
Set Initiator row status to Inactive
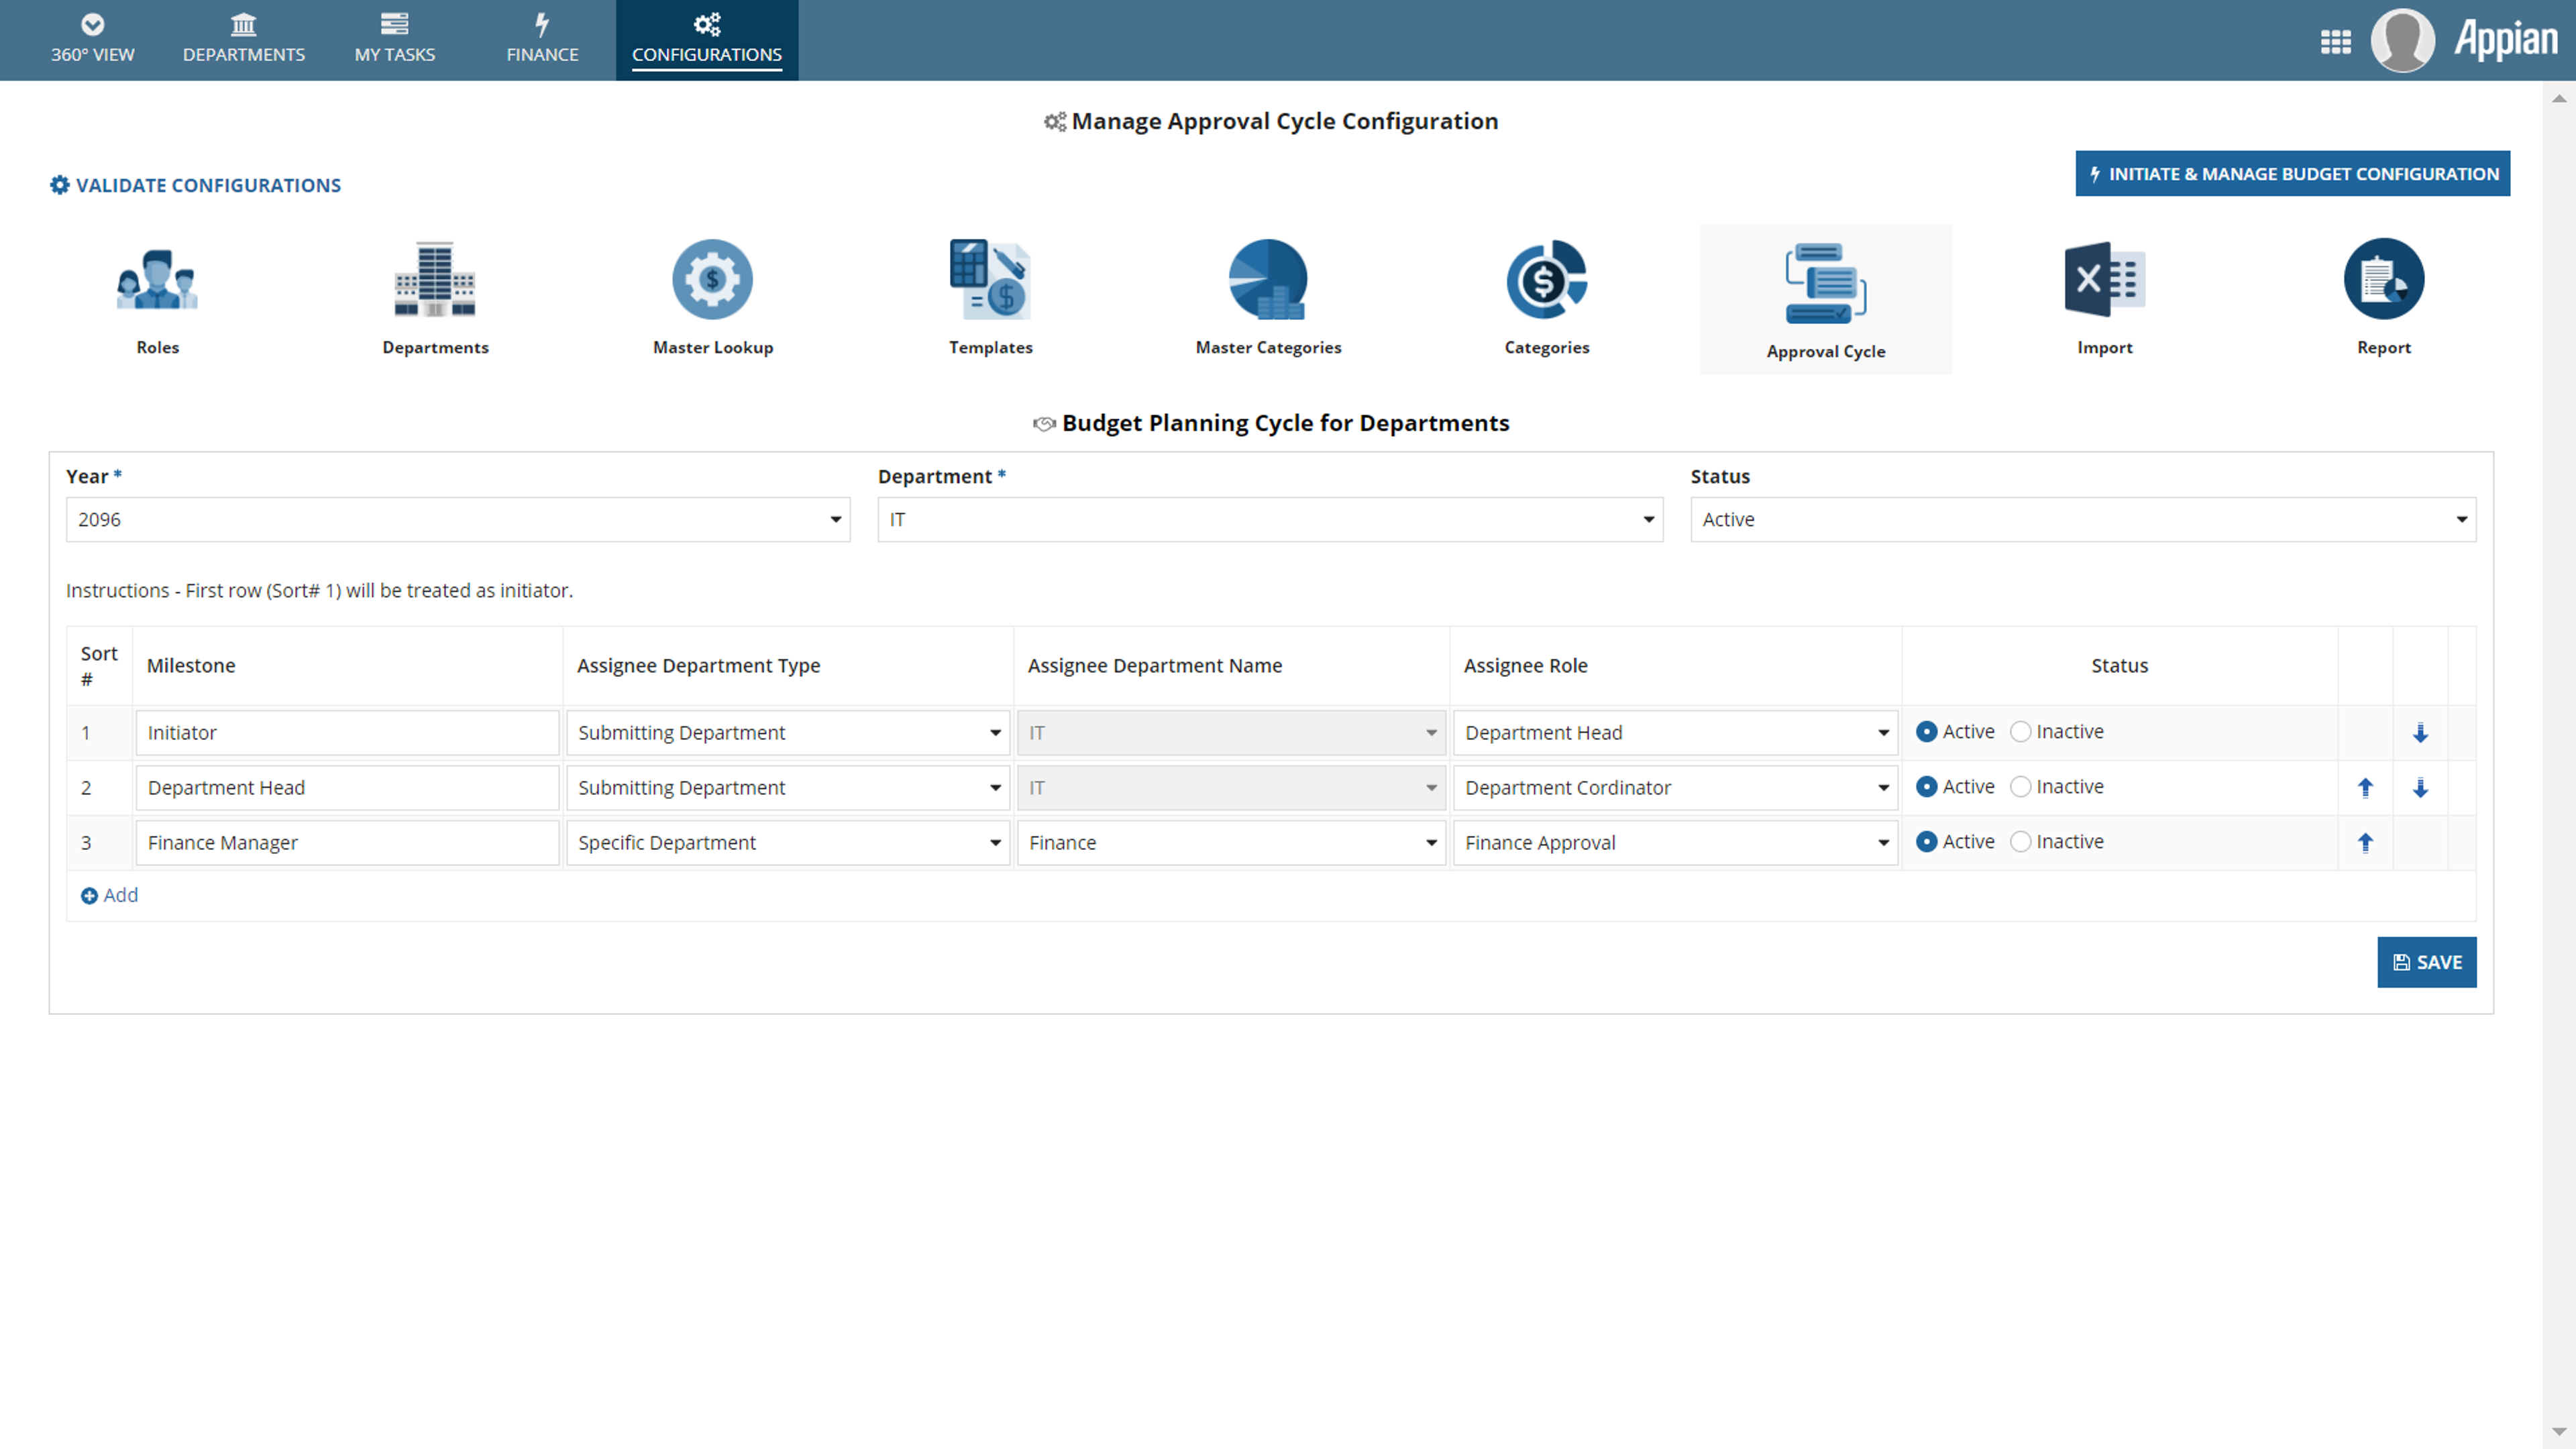(x=2020, y=732)
